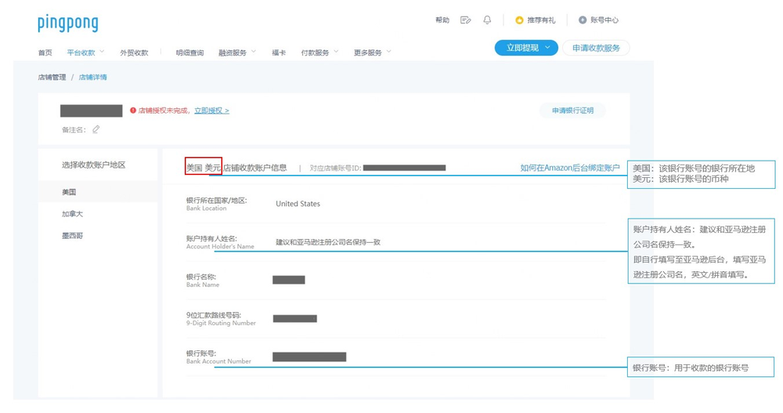783x413 pixels.
Task: Open the 更多服务 dropdown
Action: pos(372,53)
